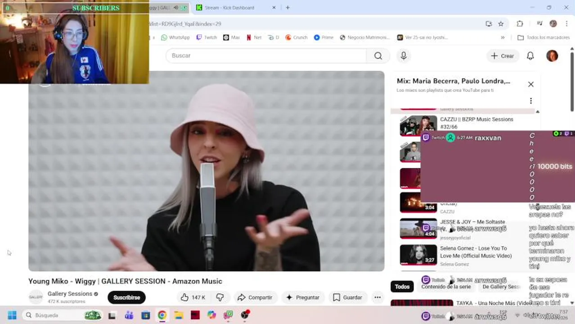
Task: Close the Mix playlist panel
Action: 531,84
